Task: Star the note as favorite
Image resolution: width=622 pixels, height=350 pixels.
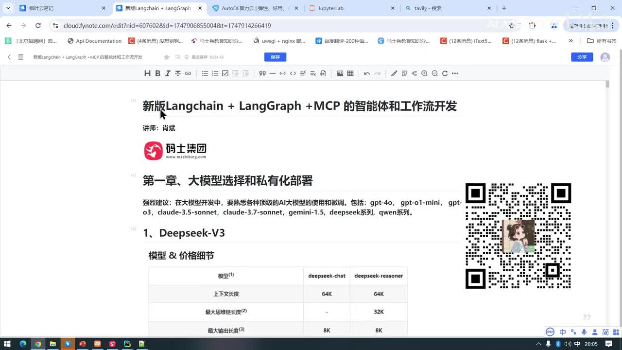Action: point(167,57)
